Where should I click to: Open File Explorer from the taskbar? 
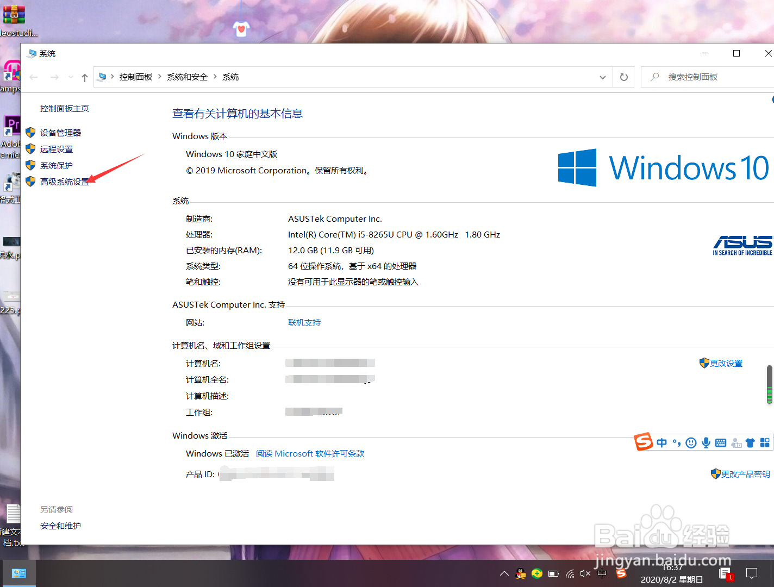[19, 573]
